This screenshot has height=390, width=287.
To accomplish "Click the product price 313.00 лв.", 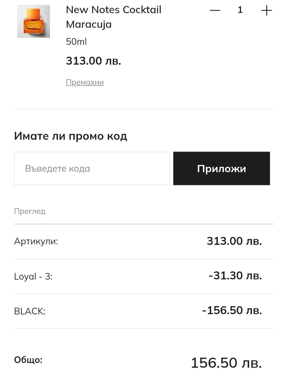I will [x=94, y=61].
